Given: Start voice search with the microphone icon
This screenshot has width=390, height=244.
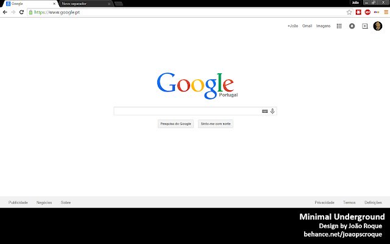Looking at the screenshot, I should [x=272, y=111].
